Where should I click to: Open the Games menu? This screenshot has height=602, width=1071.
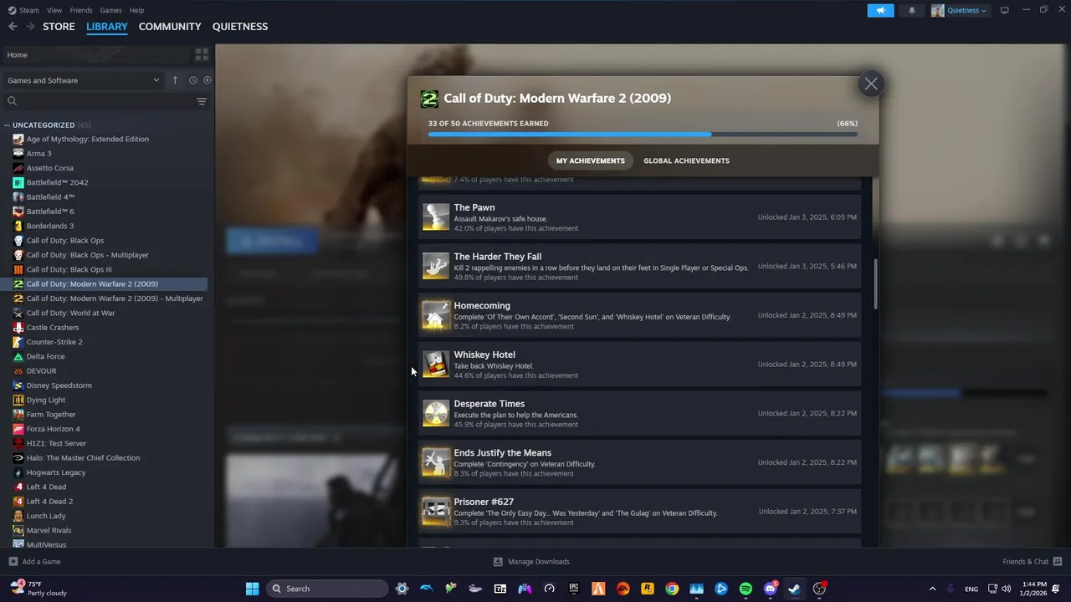click(x=110, y=10)
